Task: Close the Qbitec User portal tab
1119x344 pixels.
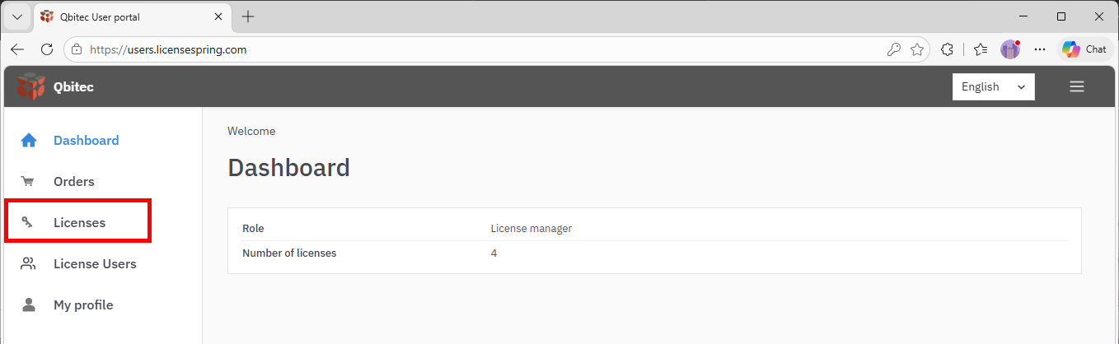Action: click(x=218, y=16)
